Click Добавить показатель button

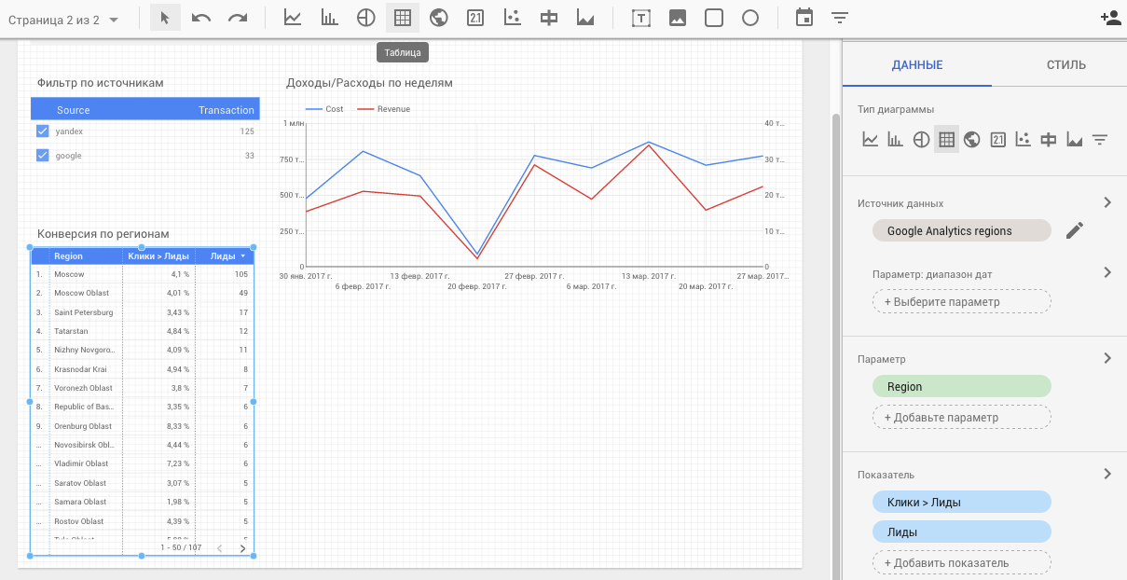click(x=961, y=562)
